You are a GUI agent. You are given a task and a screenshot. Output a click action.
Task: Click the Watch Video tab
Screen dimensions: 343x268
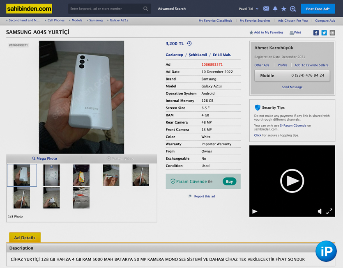(120, 158)
